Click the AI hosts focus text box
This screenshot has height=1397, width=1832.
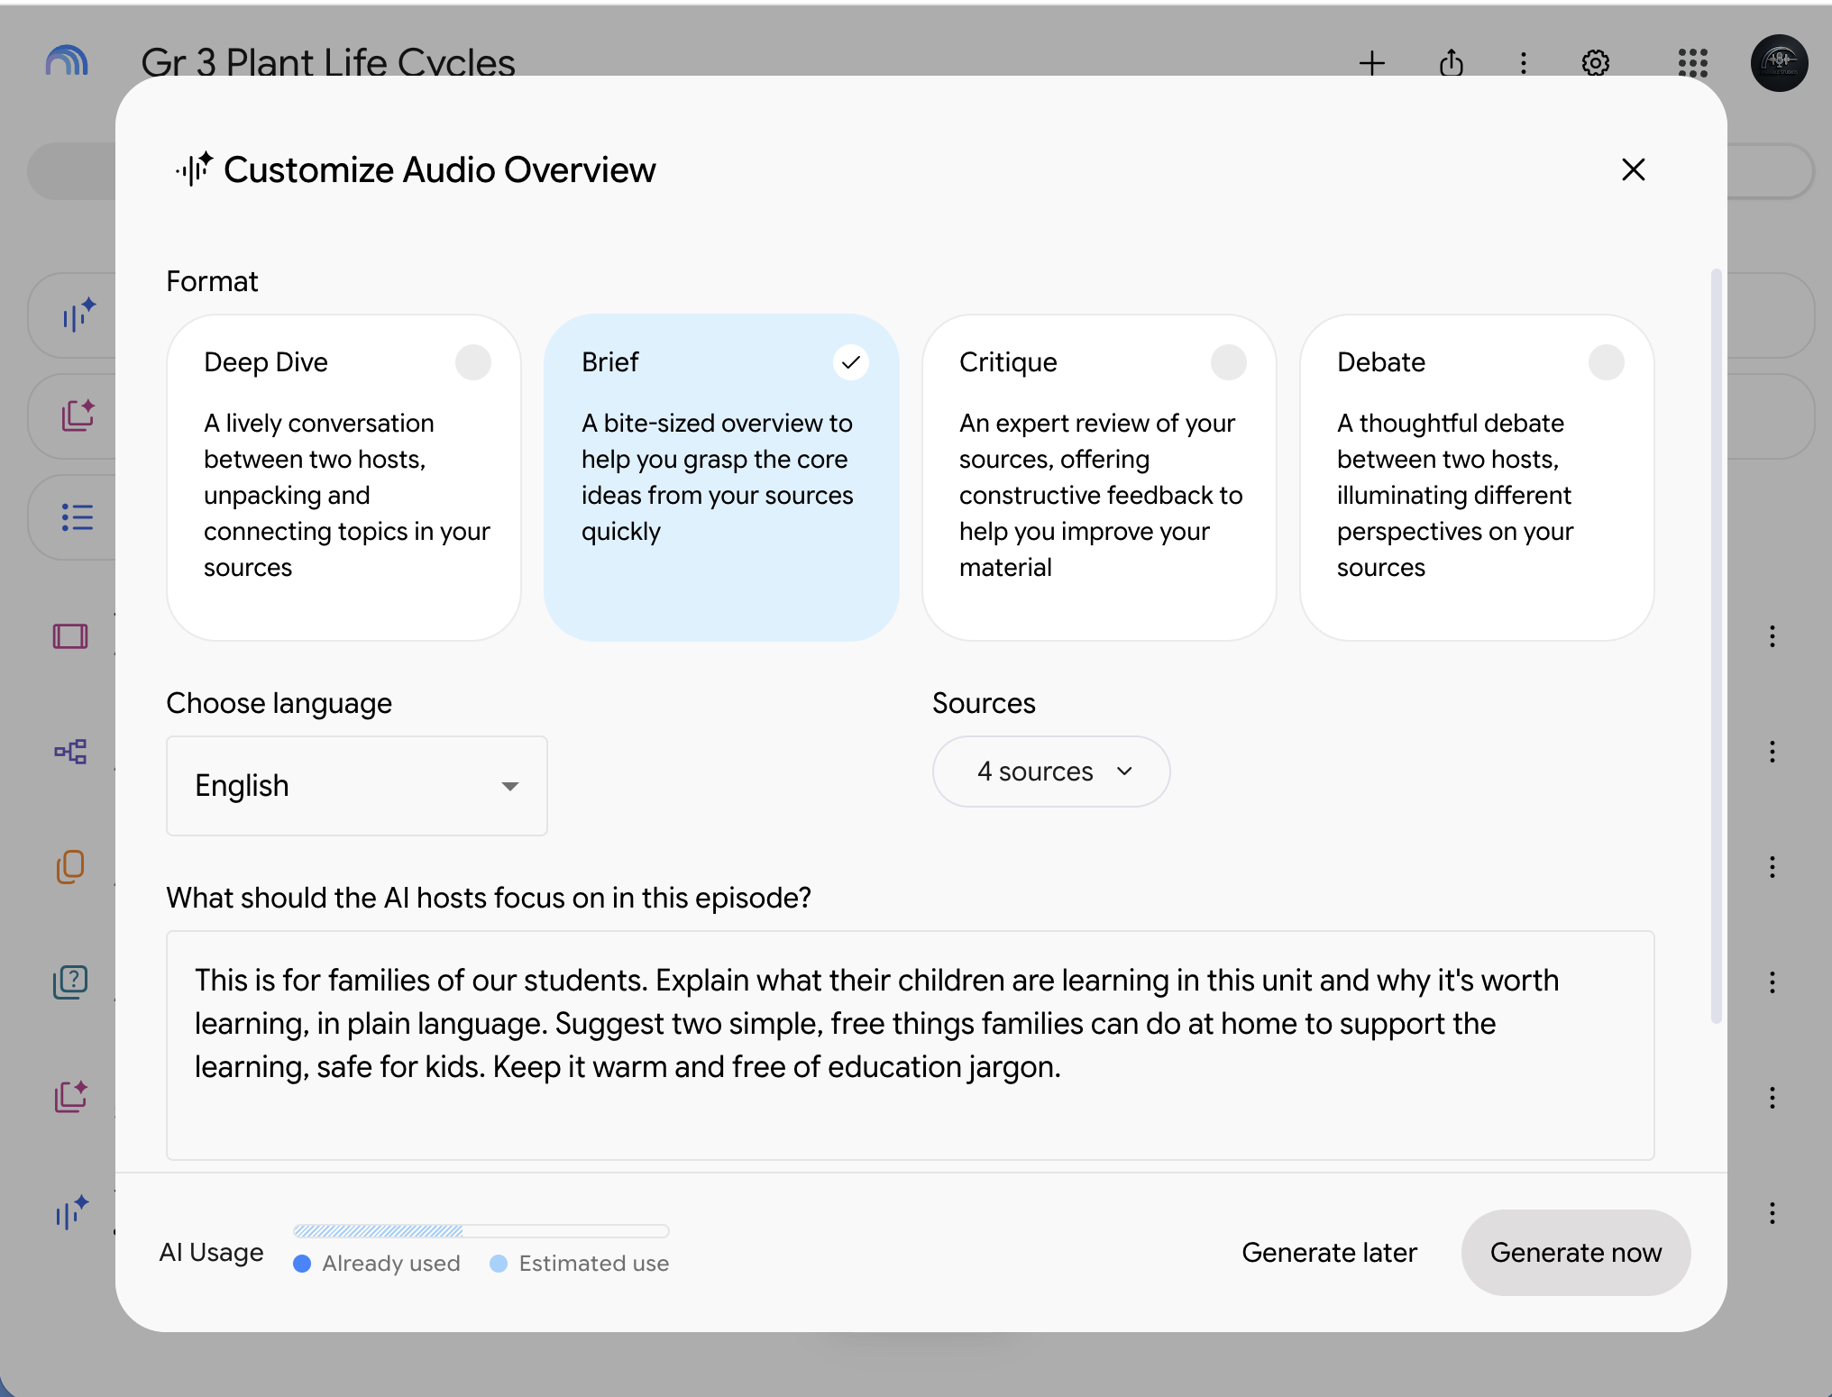point(911,1045)
